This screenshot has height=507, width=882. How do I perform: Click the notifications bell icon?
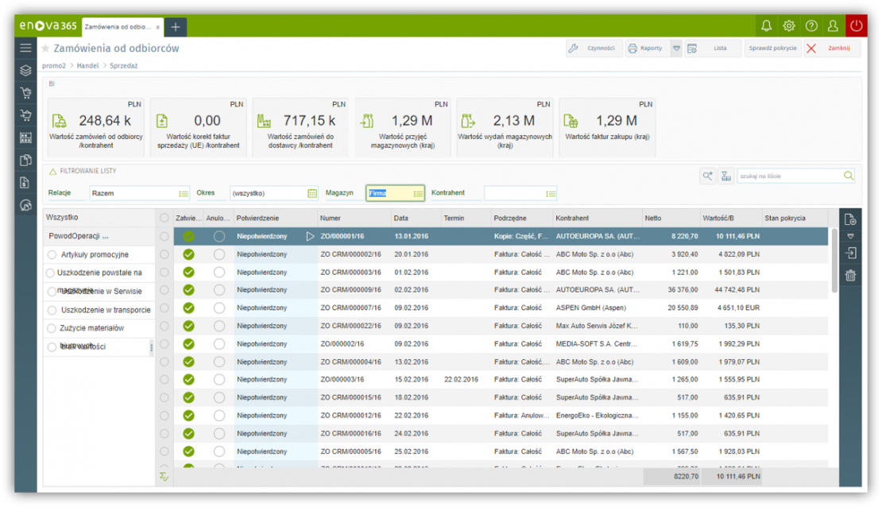[766, 25]
